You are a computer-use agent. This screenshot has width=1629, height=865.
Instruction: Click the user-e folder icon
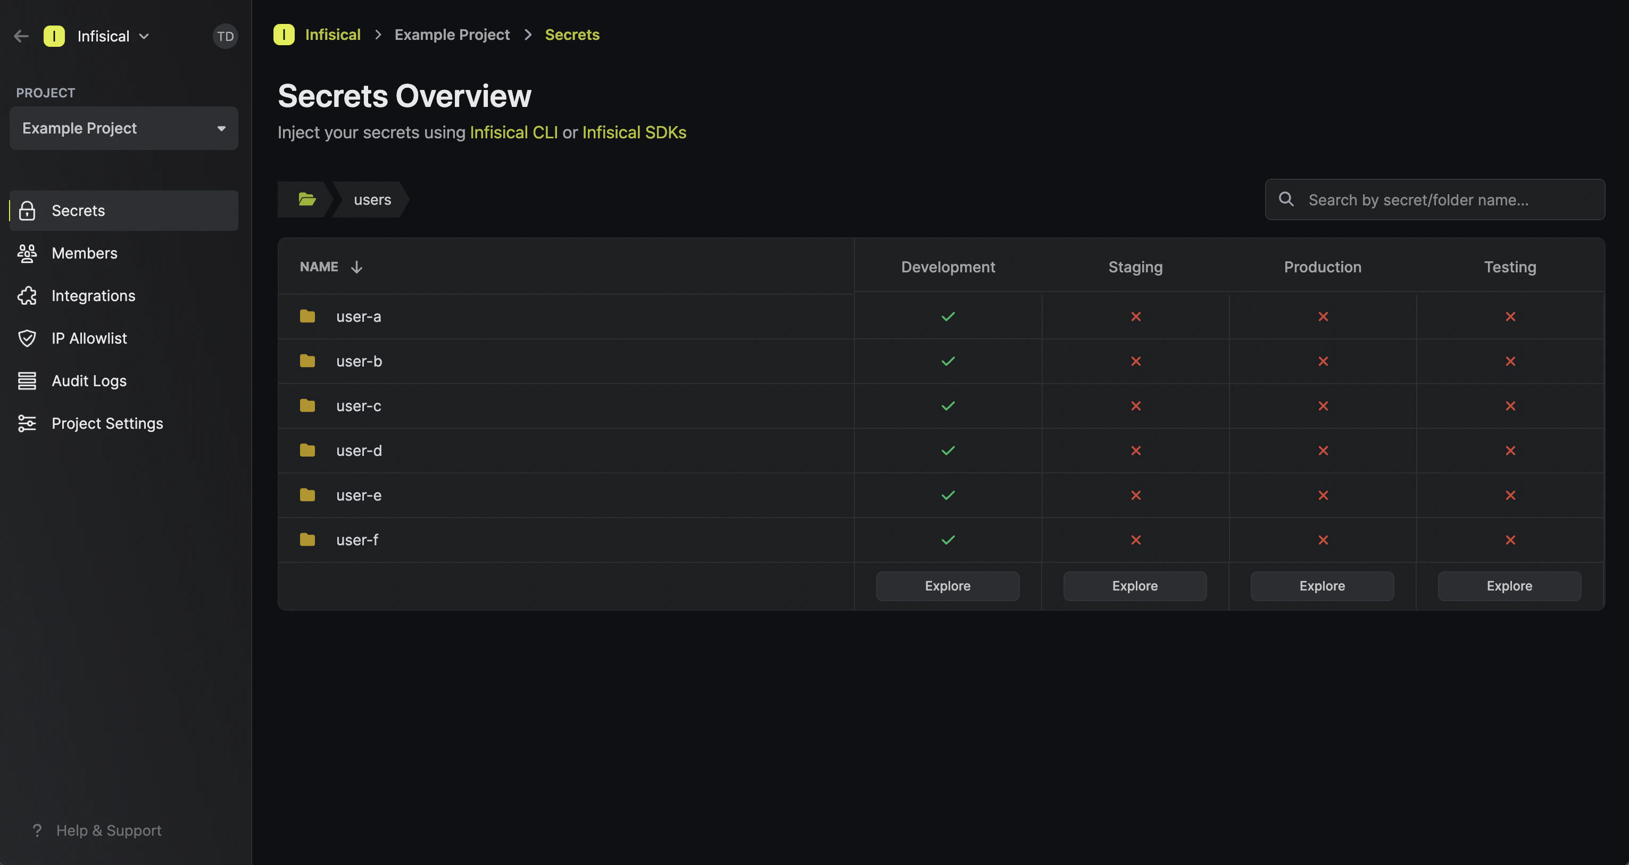pyautogui.click(x=307, y=494)
